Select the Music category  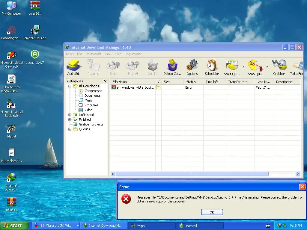pos(88,100)
